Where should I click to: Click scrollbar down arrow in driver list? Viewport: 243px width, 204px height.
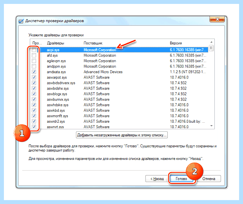[211, 126]
